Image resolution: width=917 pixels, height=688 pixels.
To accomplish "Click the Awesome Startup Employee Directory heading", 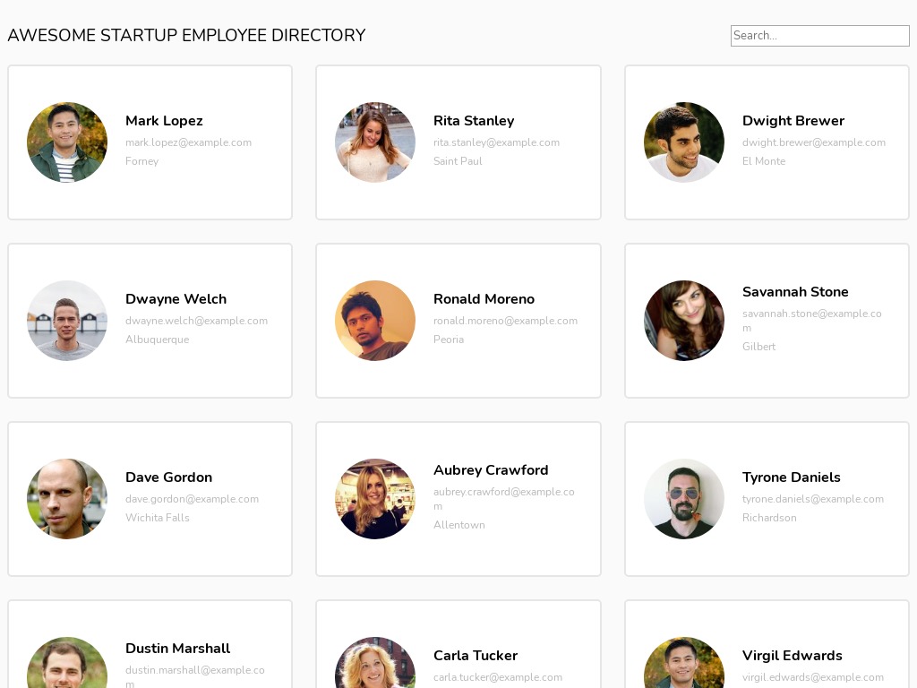I will pos(186,36).
